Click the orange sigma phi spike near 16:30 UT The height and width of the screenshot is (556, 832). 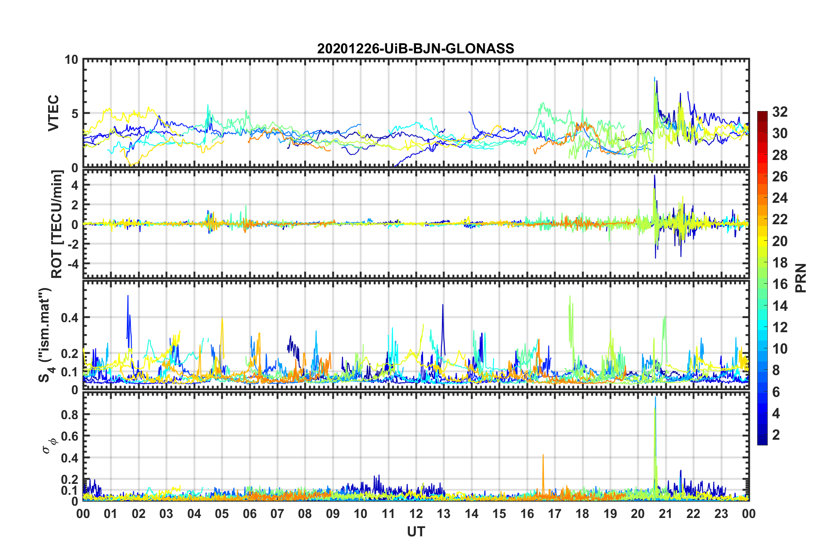[543, 474]
